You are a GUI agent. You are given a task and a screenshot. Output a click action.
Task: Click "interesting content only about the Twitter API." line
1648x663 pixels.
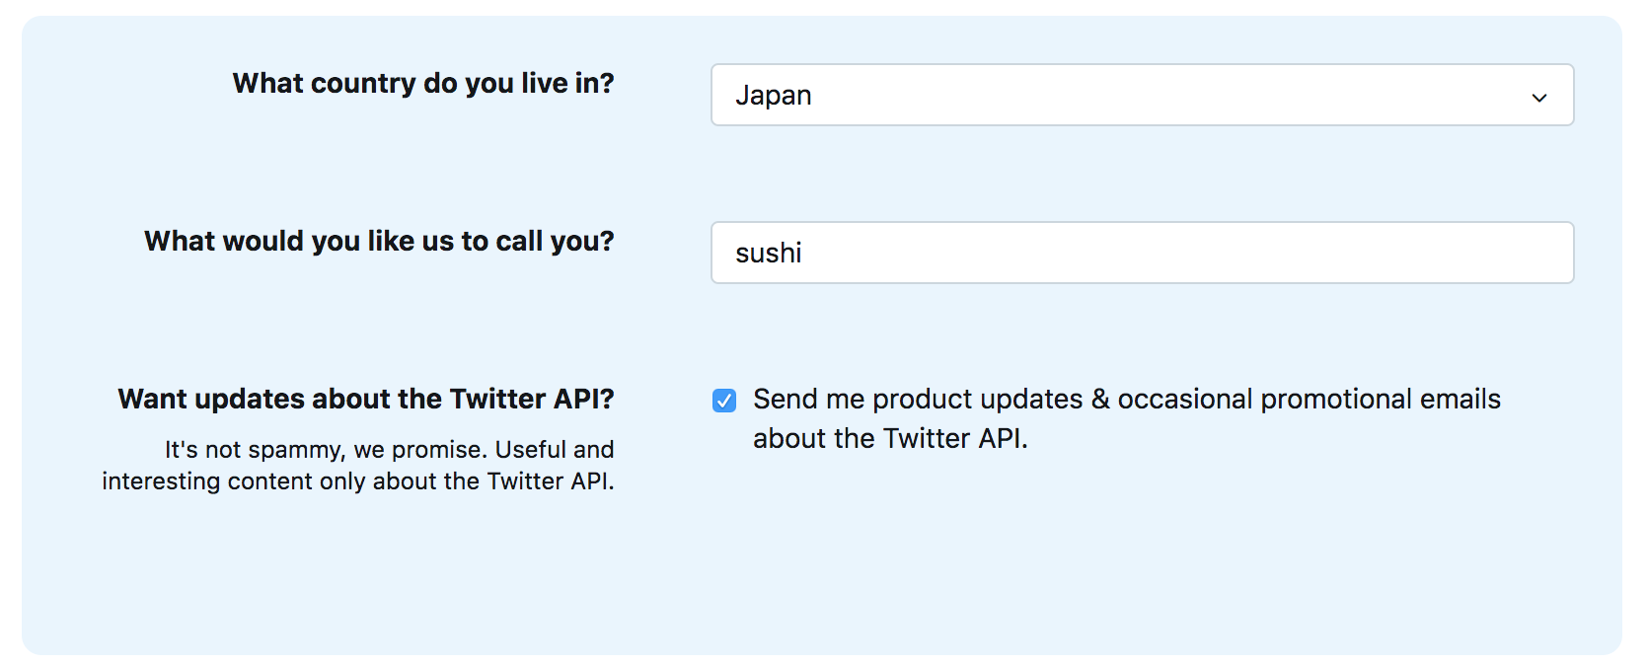[x=357, y=481]
